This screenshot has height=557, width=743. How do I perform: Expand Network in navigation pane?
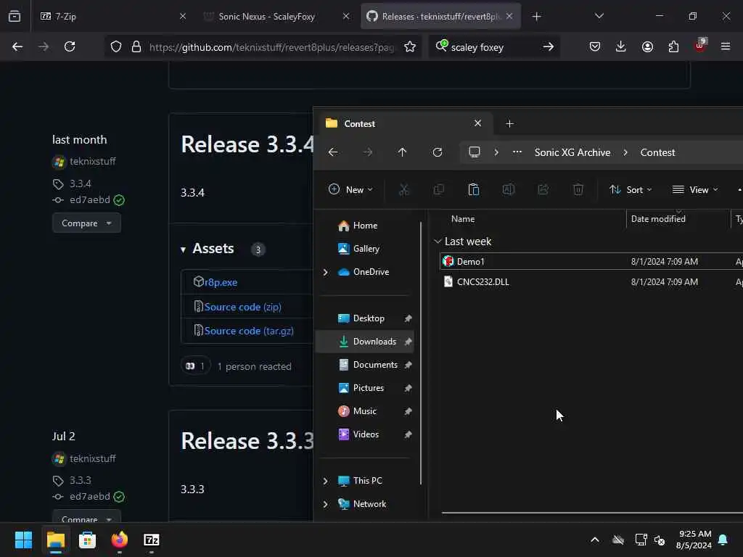(x=326, y=504)
